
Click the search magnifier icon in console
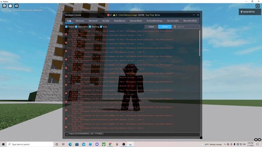click(175, 27)
